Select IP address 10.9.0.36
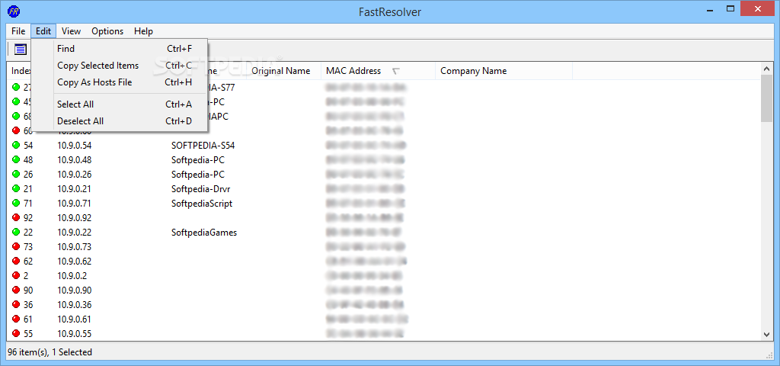This screenshot has width=780, height=366. [x=75, y=305]
